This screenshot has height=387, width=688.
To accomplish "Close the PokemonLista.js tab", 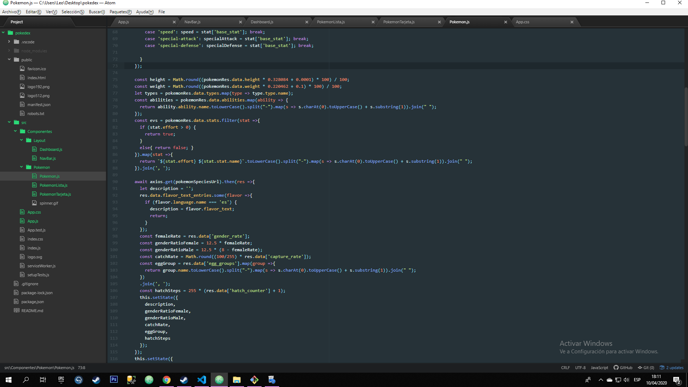I will (373, 22).
